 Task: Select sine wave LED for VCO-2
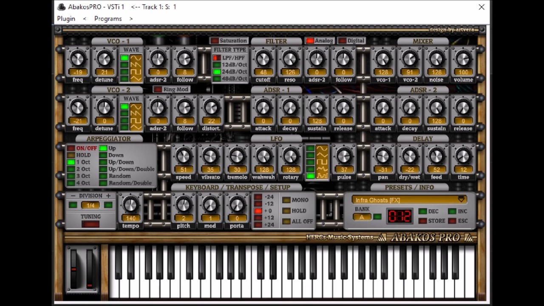(124, 107)
